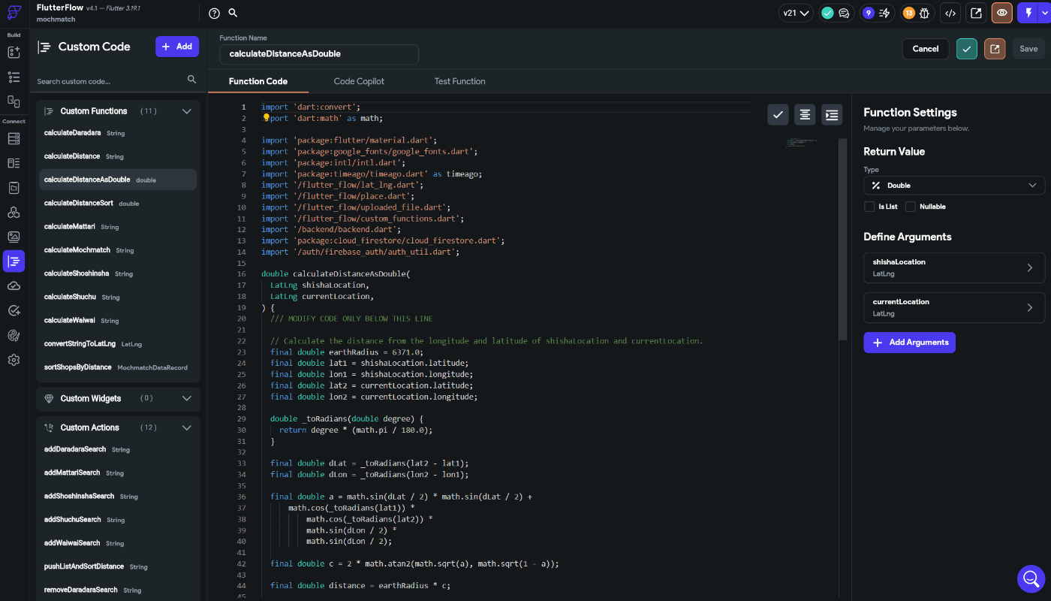This screenshot has height=601, width=1051.
Task: Open the Widget Tree list icon
Action: point(14,77)
